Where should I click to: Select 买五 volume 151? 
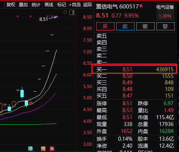pyautogui.click(x=169, y=96)
